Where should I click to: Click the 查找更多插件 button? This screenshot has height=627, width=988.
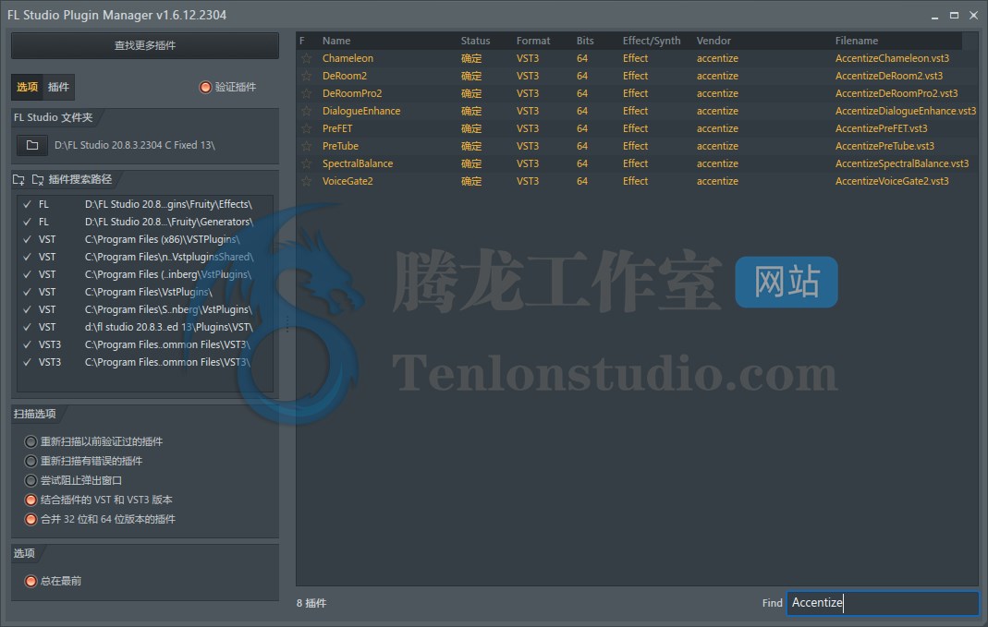145,46
